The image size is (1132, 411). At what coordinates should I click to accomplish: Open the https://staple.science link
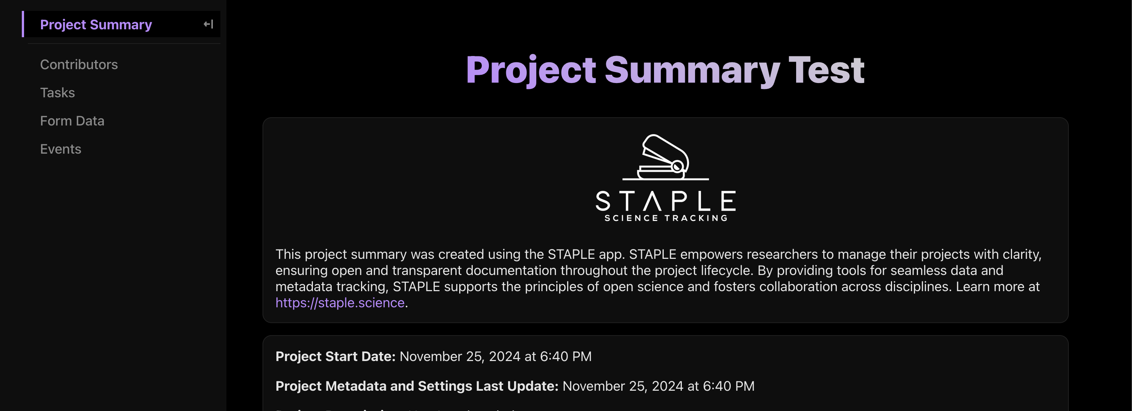(340, 302)
